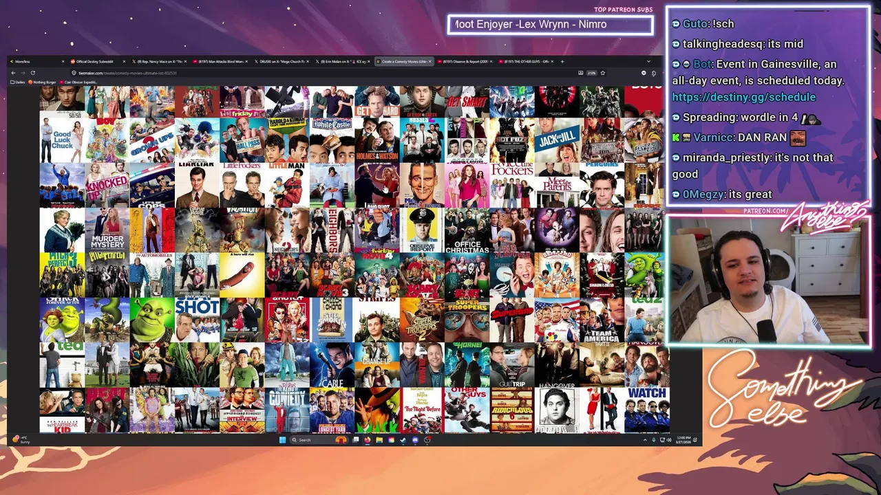Open Task View on the taskbar
Viewport: 881px width, 495px height.
(x=355, y=440)
